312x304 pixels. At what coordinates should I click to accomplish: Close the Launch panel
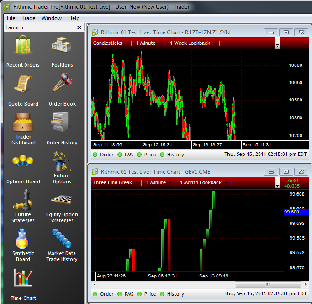tap(79, 27)
